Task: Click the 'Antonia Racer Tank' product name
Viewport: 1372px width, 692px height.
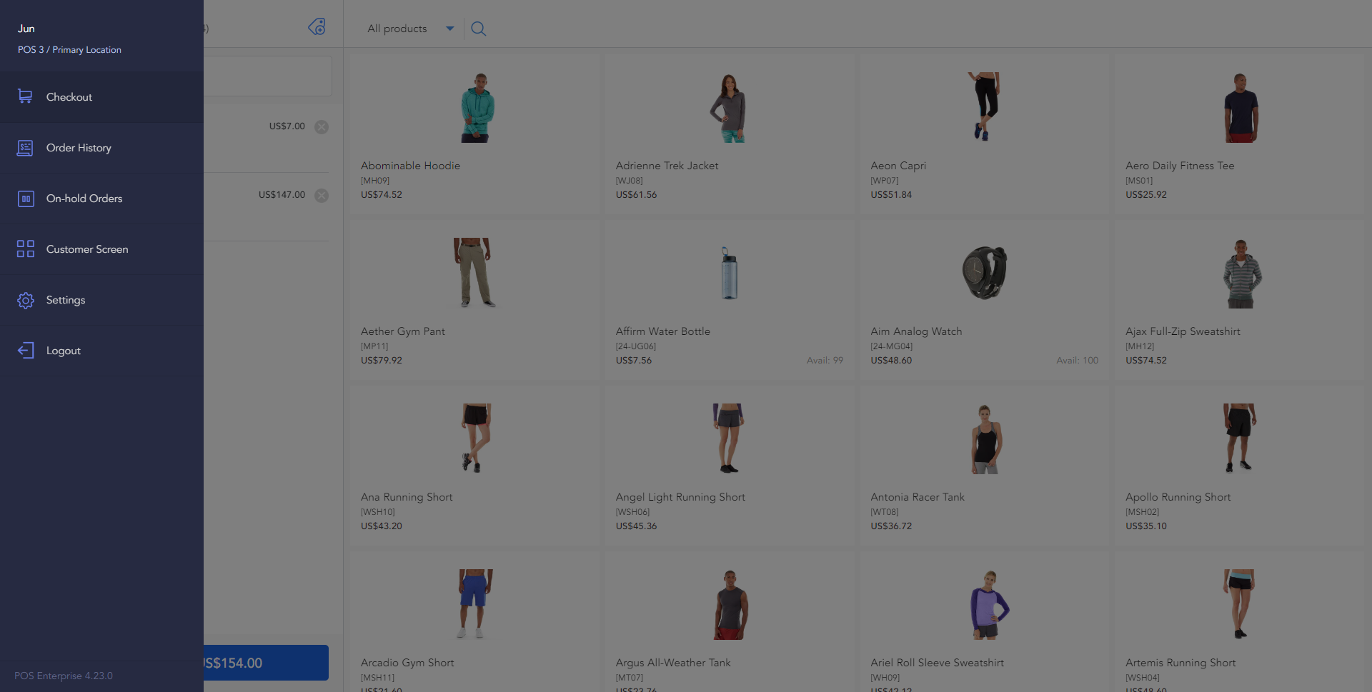Action: click(918, 497)
